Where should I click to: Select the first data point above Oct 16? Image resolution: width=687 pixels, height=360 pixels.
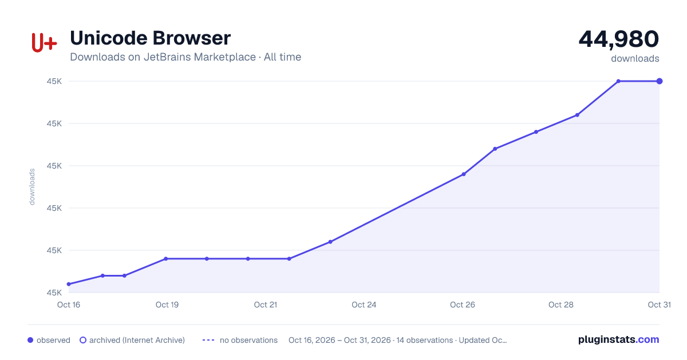pos(69,284)
